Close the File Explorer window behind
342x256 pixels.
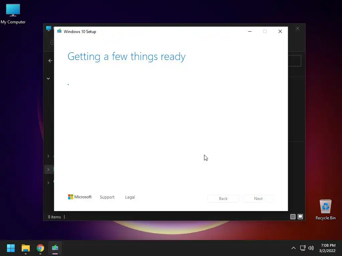click(x=297, y=29)
